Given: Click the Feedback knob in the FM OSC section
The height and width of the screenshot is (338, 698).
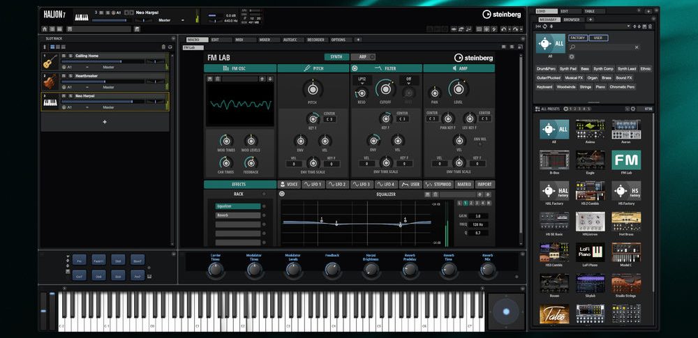Looking at the screenshot, I should coord(251,162).
